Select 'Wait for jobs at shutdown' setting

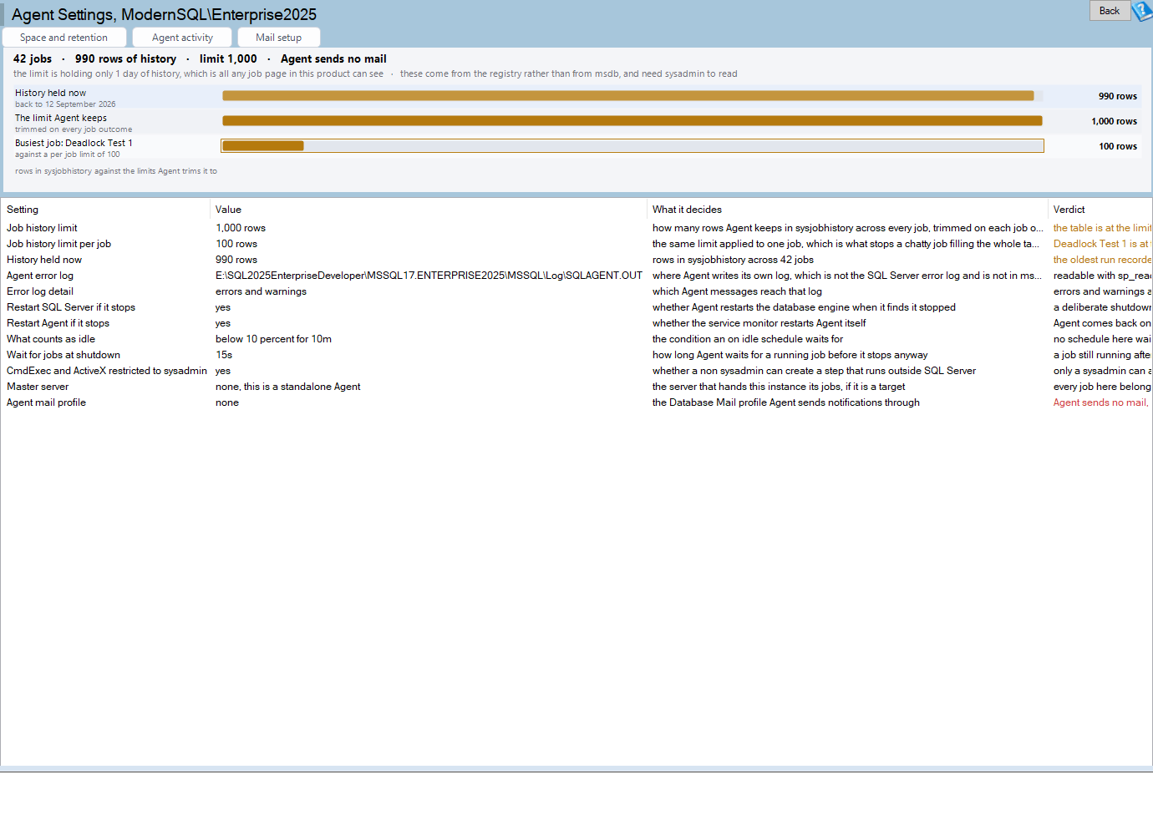click(x=63, y=355)
